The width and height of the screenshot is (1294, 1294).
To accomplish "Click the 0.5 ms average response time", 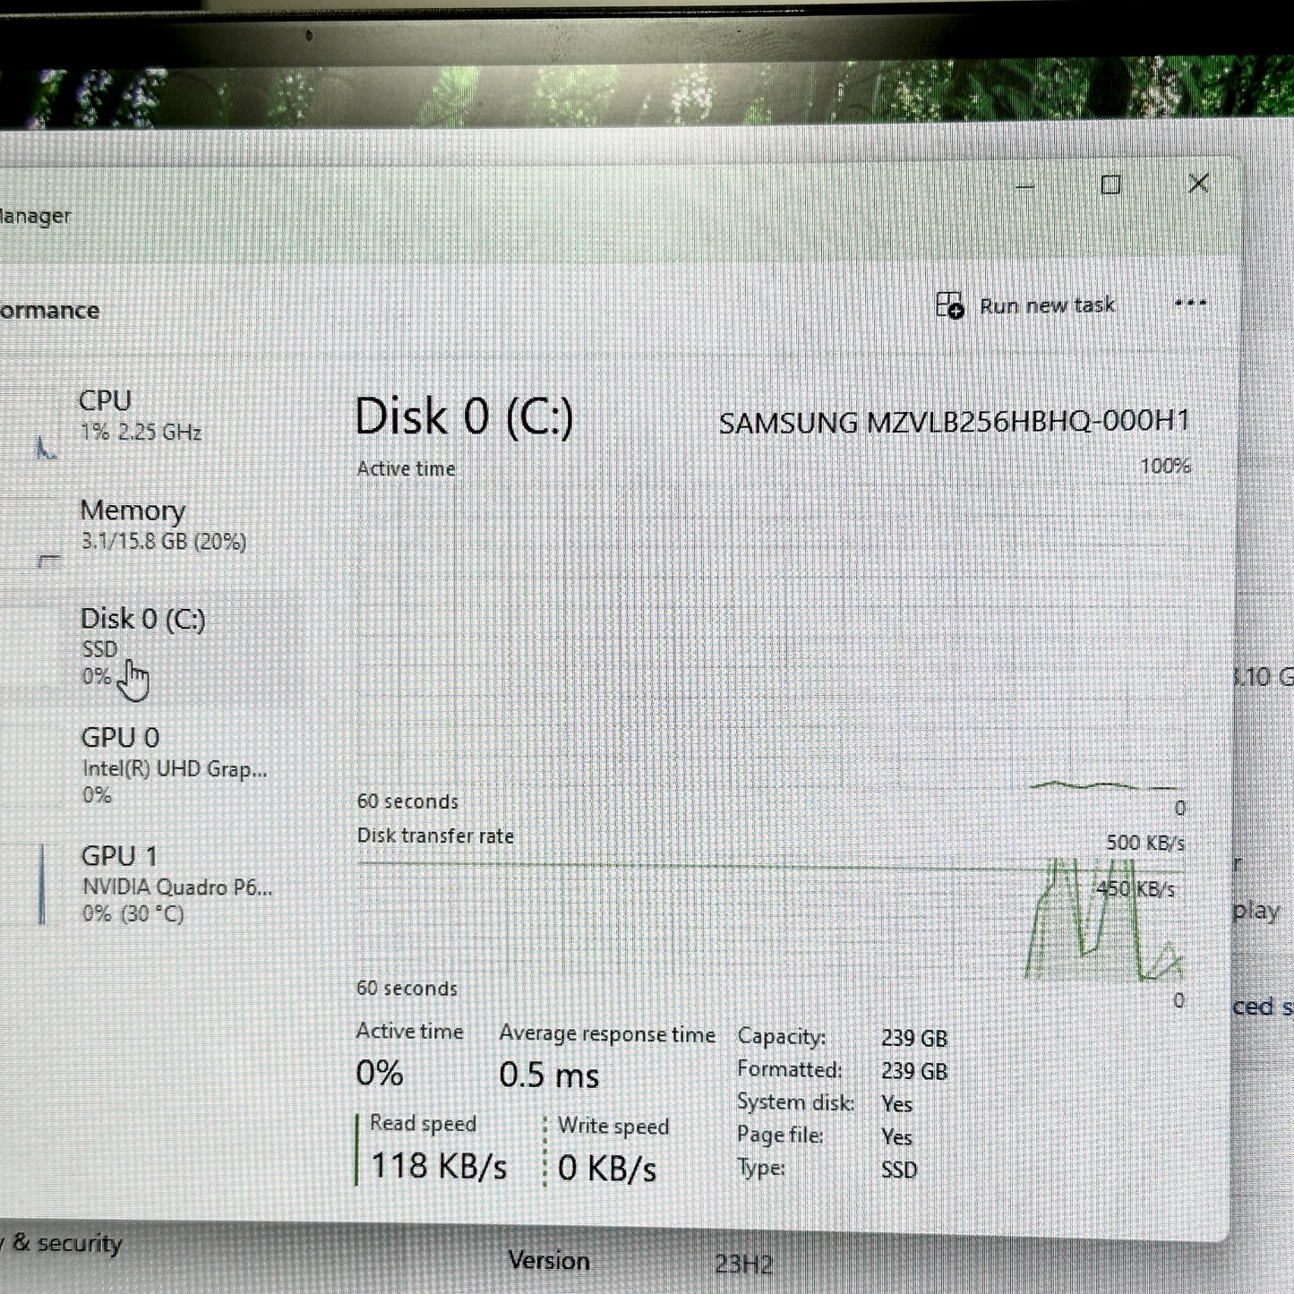I will pos(549,1075).
